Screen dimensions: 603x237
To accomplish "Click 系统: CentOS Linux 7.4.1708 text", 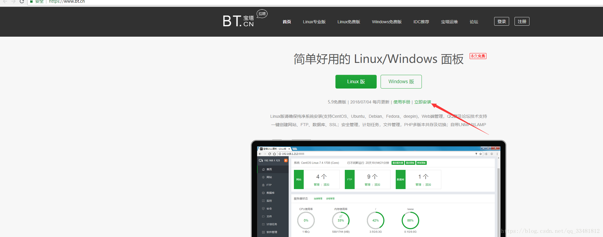I will [316, 163].
